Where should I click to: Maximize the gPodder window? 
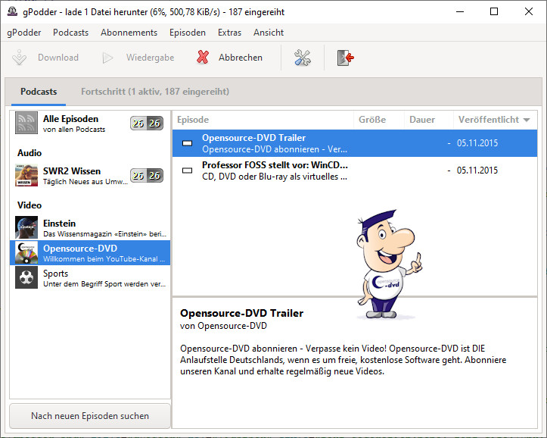coord(494,11)
